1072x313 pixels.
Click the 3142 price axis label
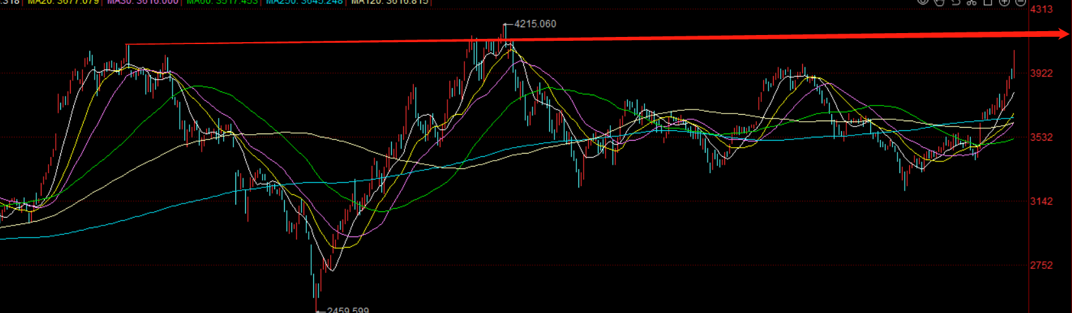[x=1042, y=201]
